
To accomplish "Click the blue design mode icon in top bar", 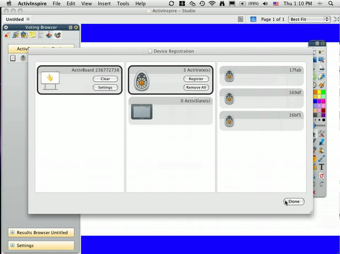I will 253,19.
